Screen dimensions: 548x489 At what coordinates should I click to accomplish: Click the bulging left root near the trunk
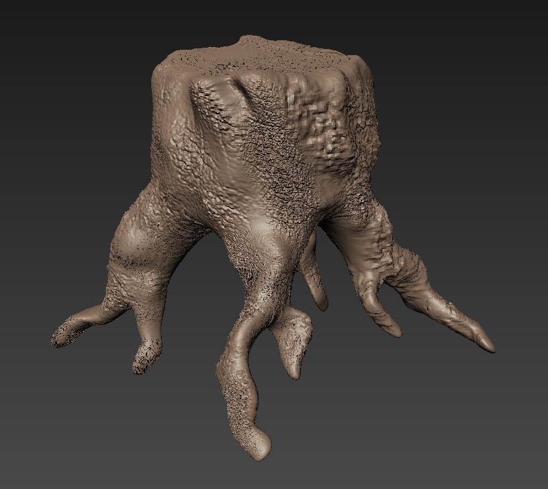pos(134,242)
